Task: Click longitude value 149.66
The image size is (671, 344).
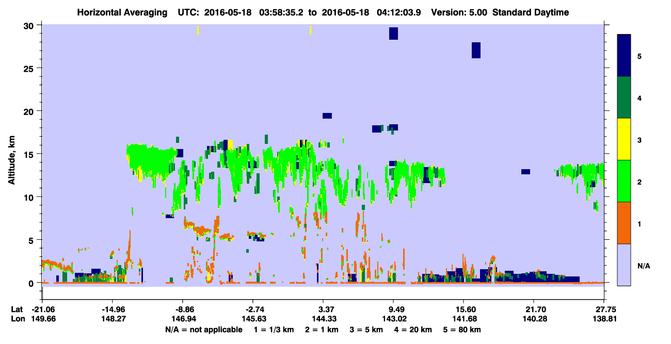Action: coord(42,319)
